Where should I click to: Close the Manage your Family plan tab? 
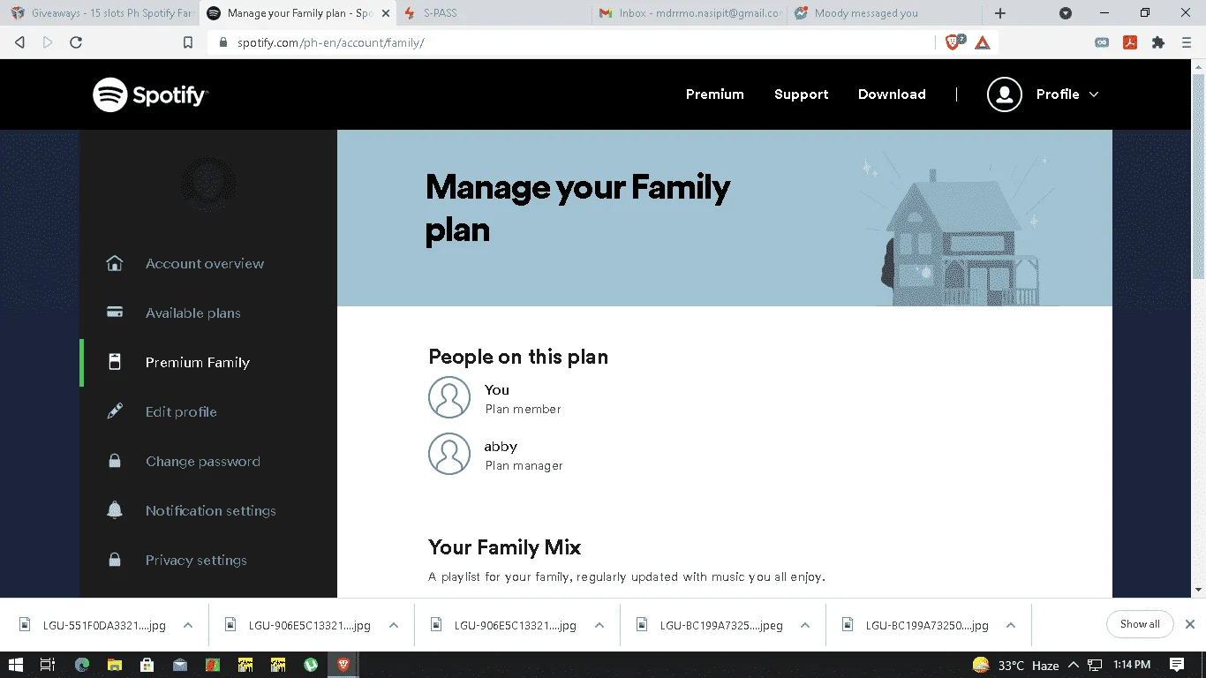[386, 13]
